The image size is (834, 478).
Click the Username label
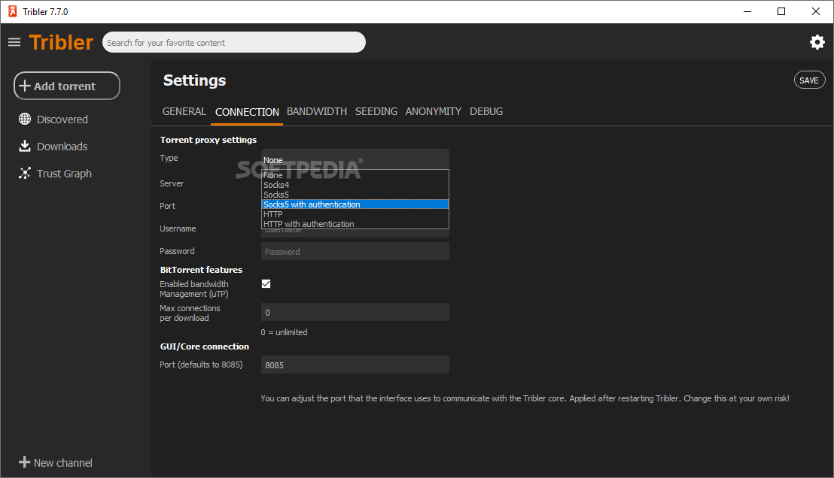click(x=178, y=229)
